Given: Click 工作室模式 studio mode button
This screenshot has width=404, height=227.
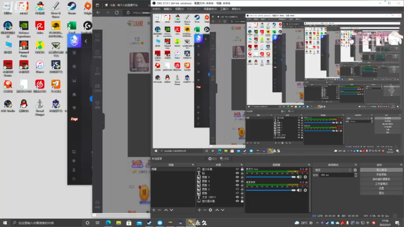Looking at the screenshot, I should [x=381, y=184].
